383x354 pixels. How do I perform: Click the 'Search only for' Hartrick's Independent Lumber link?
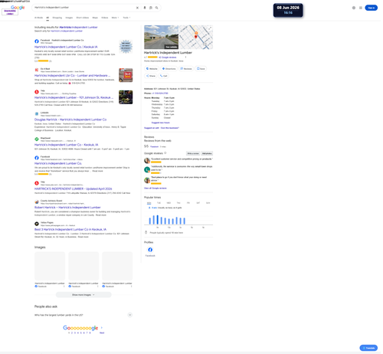(67, 31)
